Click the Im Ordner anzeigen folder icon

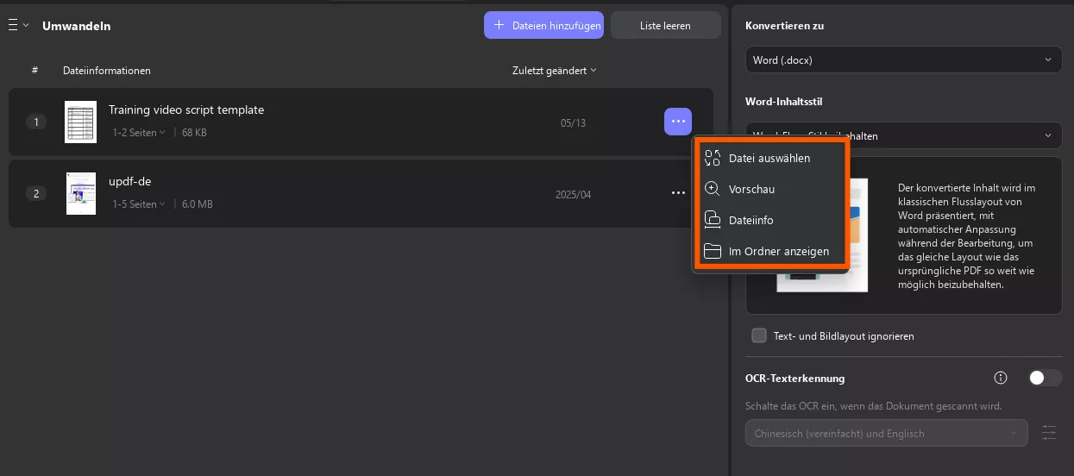point(713,252)
